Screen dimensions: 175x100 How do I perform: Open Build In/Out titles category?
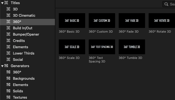tap(23, 28)
